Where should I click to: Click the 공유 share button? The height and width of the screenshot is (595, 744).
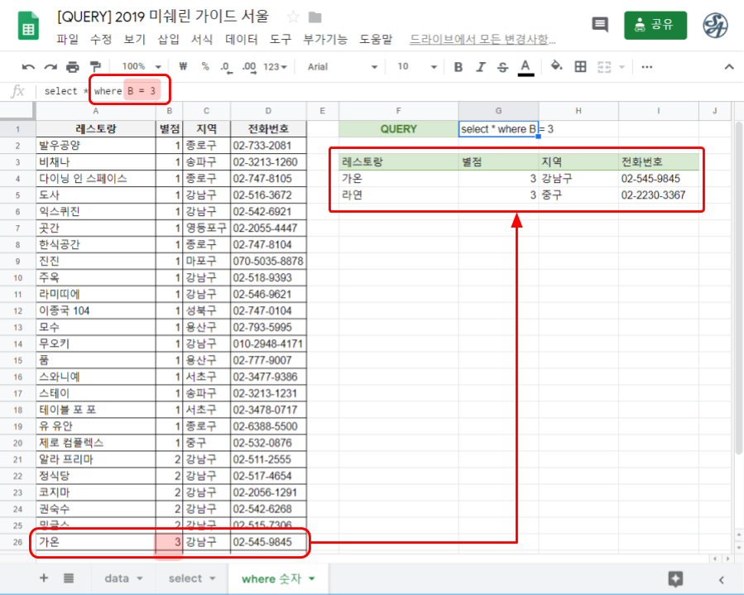click(x=655, y=24)
